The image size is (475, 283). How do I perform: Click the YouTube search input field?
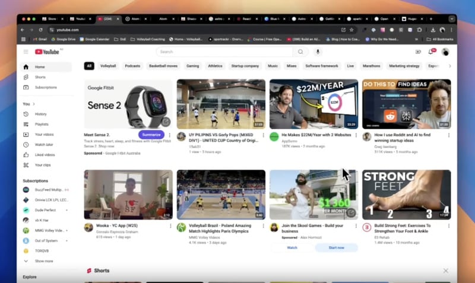pos(224,52)
